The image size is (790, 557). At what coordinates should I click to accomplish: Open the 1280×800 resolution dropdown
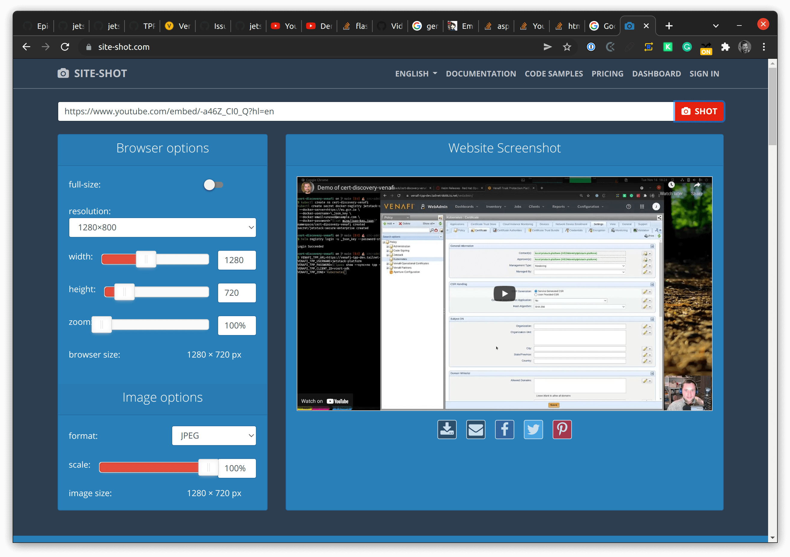click(x=162, y=227)
